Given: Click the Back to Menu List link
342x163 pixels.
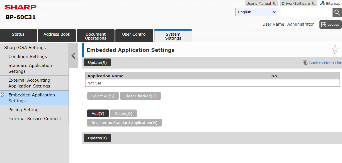Looking at the screenshot, I should (x=325, y=63).
